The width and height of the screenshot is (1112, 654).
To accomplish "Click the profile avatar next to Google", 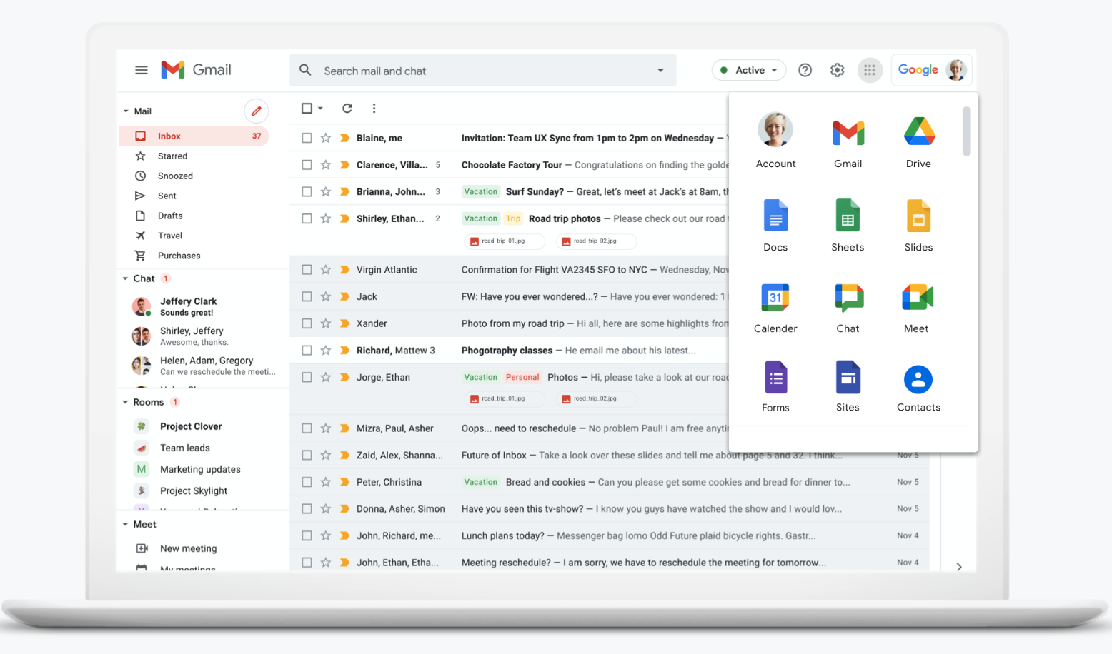I will point(956,70).
